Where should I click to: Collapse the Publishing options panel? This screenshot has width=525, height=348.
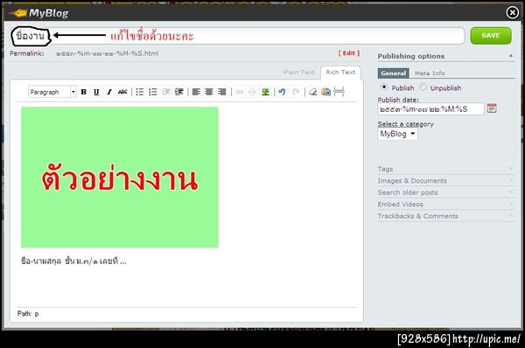click(x=511, y=56)
